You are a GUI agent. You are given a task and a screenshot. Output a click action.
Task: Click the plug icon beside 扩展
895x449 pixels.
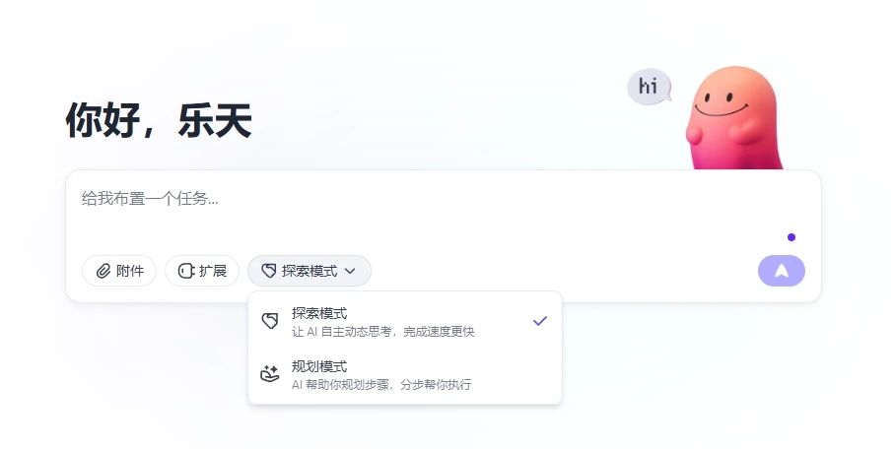[186, 271]
